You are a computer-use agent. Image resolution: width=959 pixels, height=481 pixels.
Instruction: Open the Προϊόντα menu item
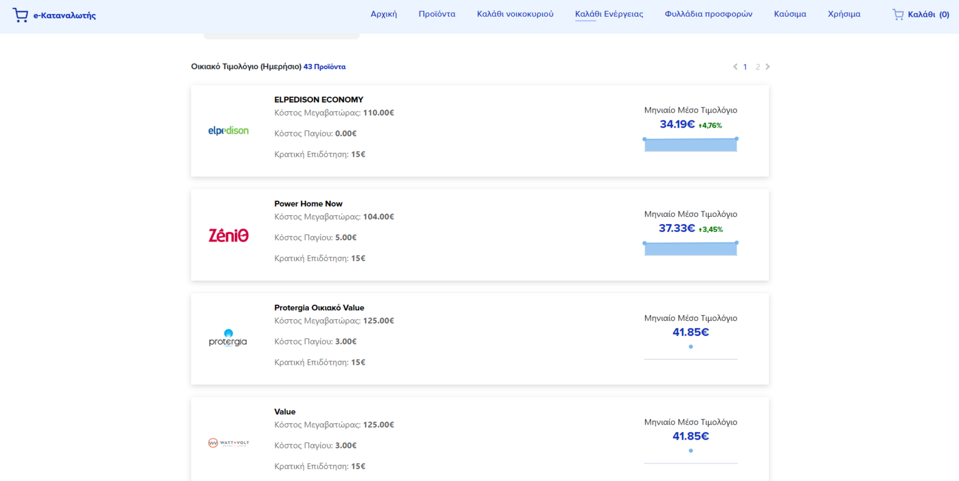coord(437,14)
